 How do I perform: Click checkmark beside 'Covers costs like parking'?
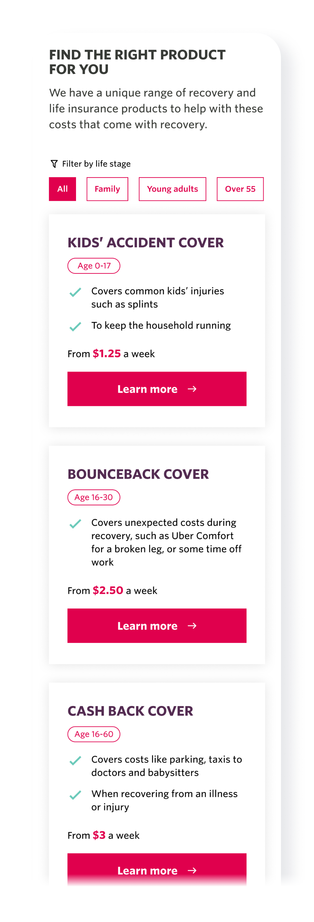point(75,760)
